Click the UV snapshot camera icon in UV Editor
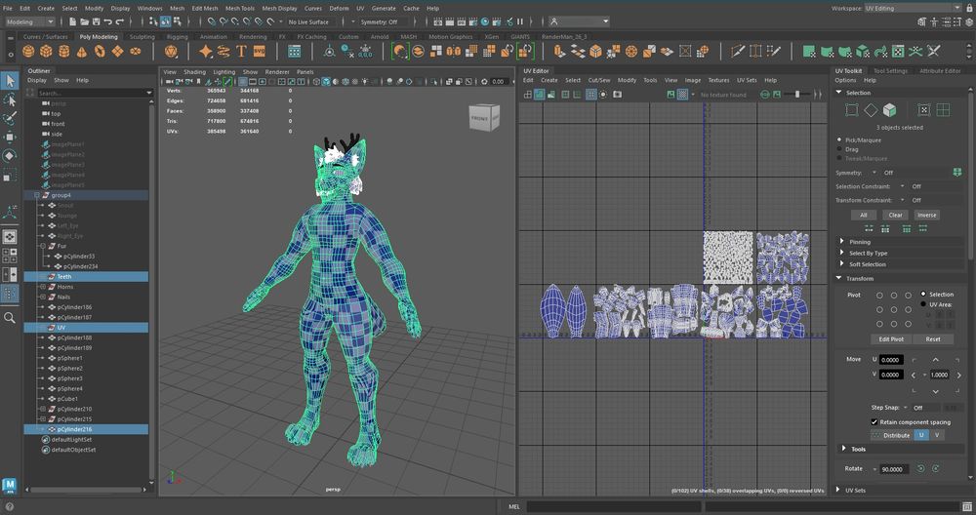 click(618, 95)
